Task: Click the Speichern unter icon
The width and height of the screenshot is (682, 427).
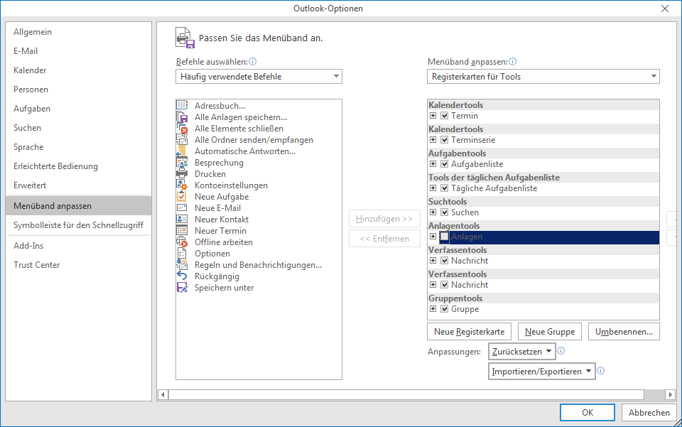Action: tap(182, 288)
